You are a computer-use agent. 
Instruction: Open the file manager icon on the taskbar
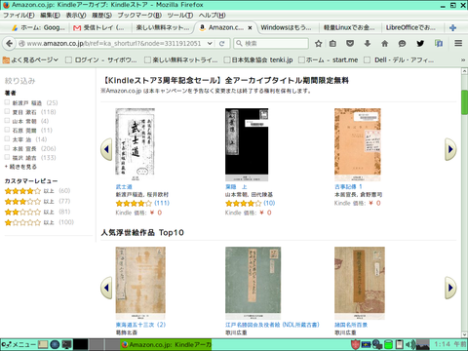[x=43, y=344]
